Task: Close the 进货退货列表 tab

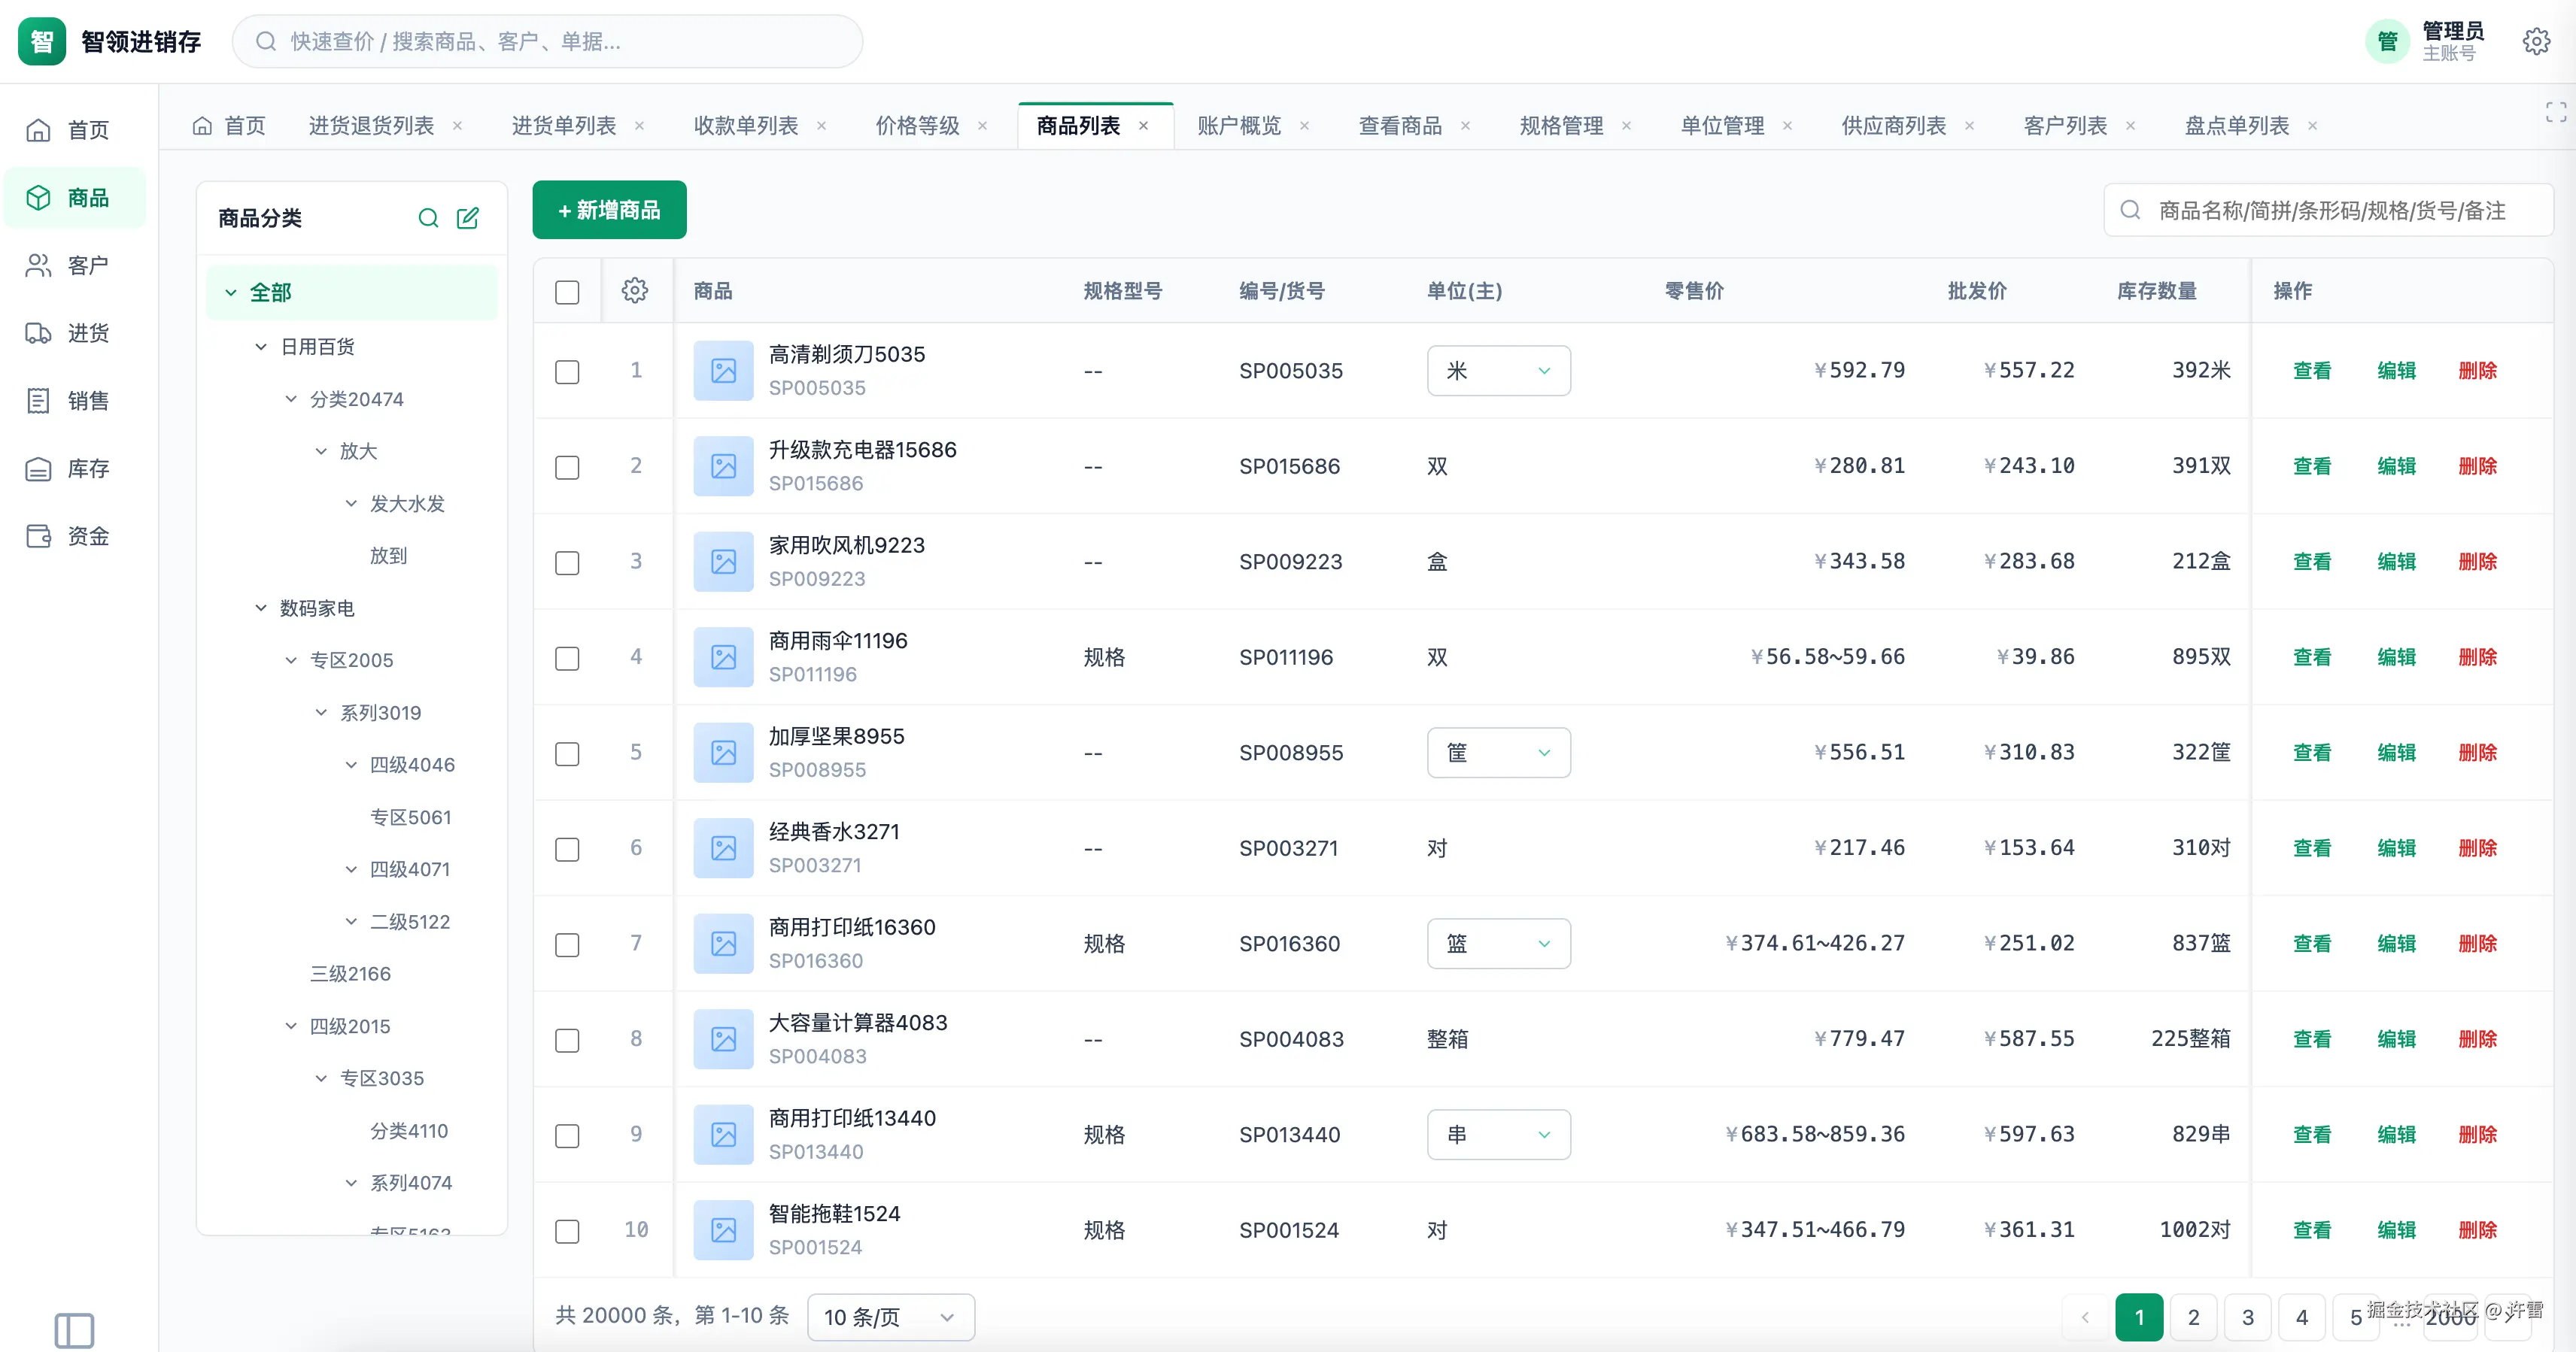Action: (458, 126)
